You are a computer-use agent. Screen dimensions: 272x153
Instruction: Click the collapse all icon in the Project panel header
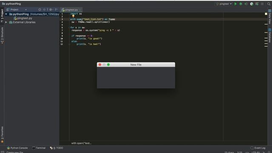pos(45,9)
